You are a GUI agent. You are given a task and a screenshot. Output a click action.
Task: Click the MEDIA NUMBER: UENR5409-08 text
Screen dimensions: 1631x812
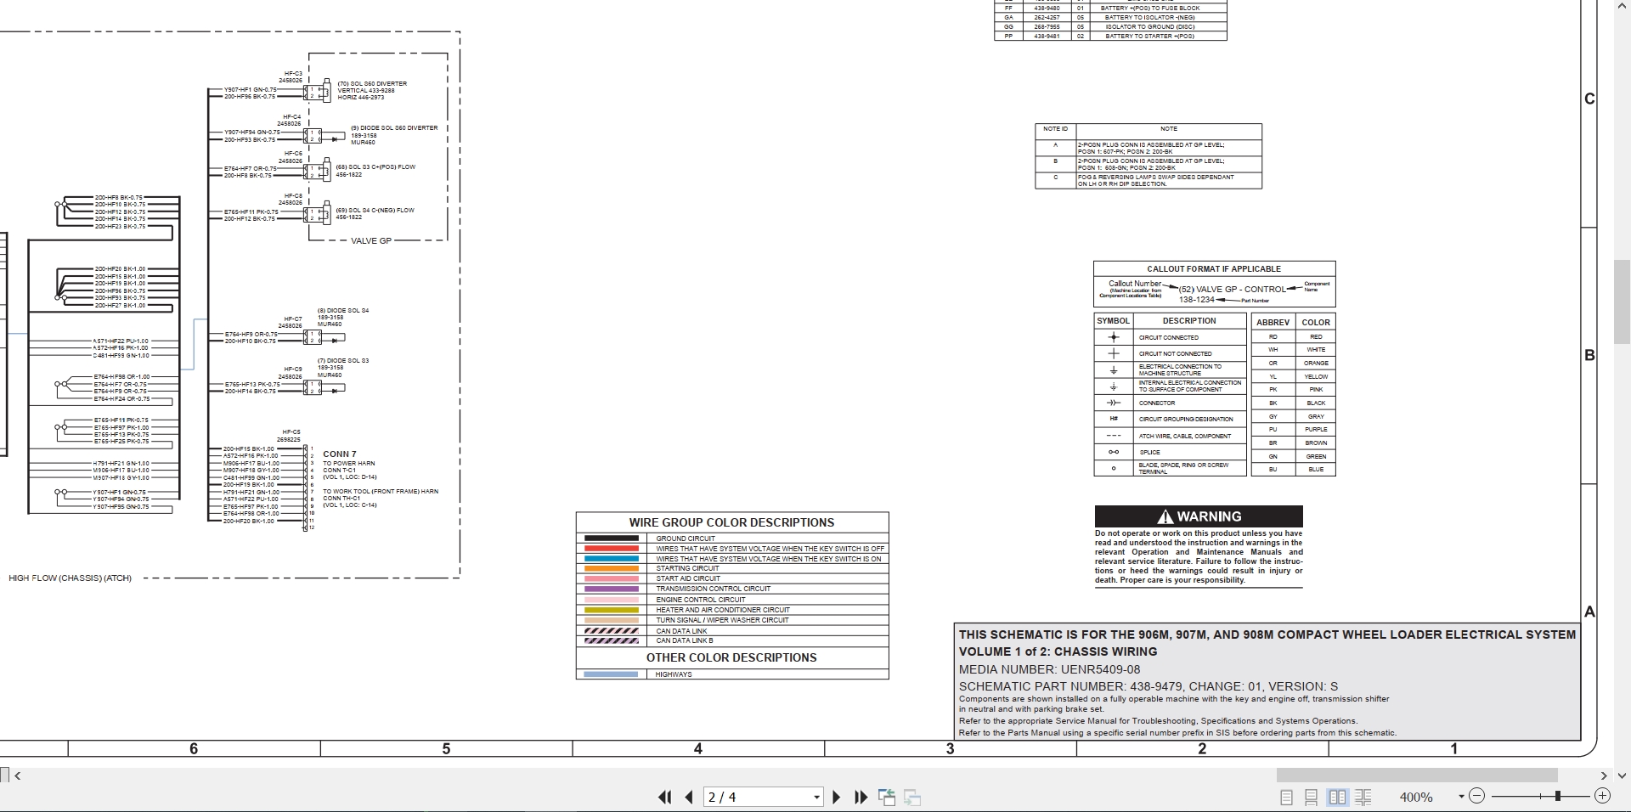coord(1049,669)
